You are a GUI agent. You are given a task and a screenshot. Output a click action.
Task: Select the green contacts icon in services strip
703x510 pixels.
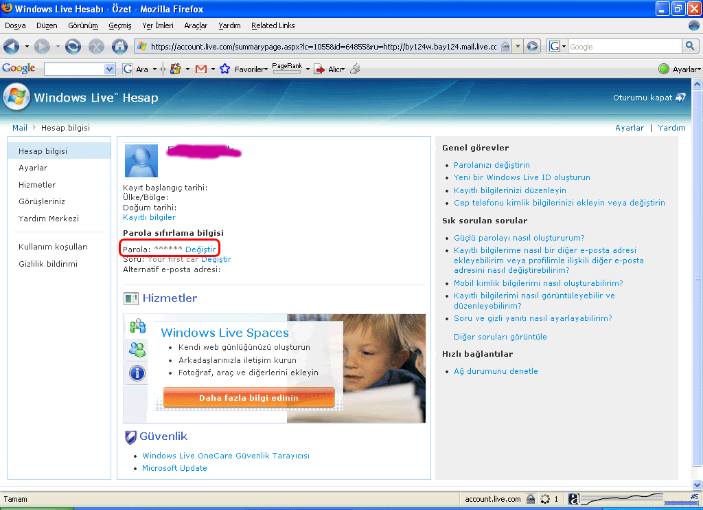point(137,349)
